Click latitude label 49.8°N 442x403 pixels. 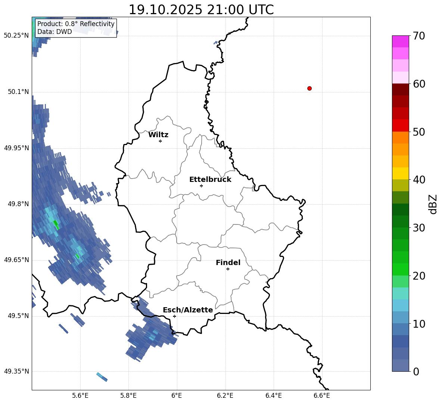pyautogui.click(x=18, y=204)
